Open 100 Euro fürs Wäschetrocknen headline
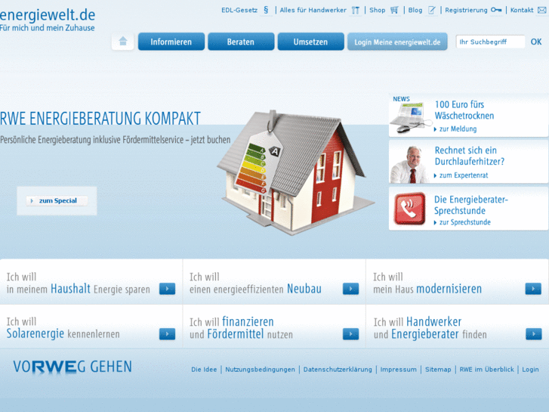Viewport: 549px width, 412px height. coord(464,110)
